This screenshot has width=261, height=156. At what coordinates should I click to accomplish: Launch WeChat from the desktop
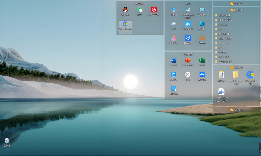139,10
